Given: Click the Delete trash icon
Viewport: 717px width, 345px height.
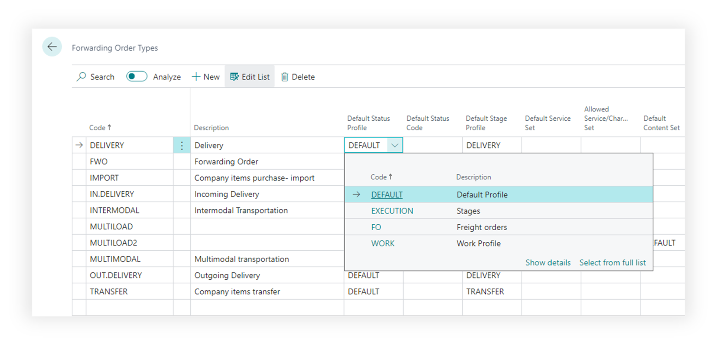Looking at the screenshot, I should [285, 77].
